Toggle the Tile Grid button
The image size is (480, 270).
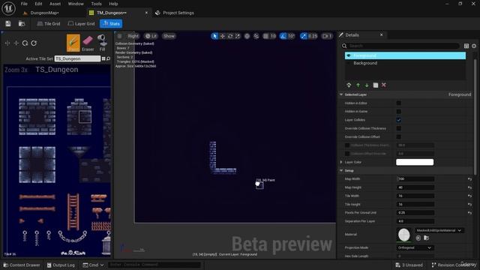(x=48, y=23)
